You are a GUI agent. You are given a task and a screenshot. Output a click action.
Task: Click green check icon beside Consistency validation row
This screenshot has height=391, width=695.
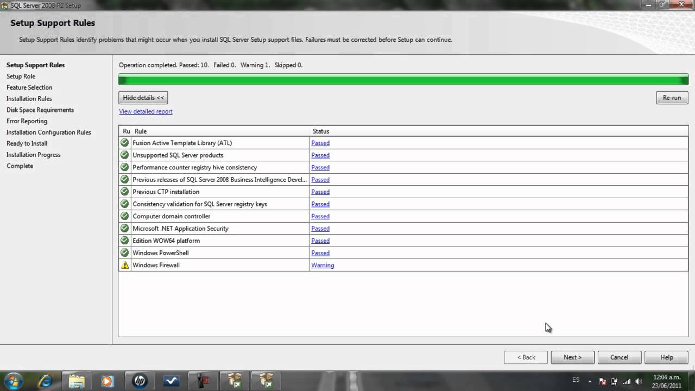125,204
